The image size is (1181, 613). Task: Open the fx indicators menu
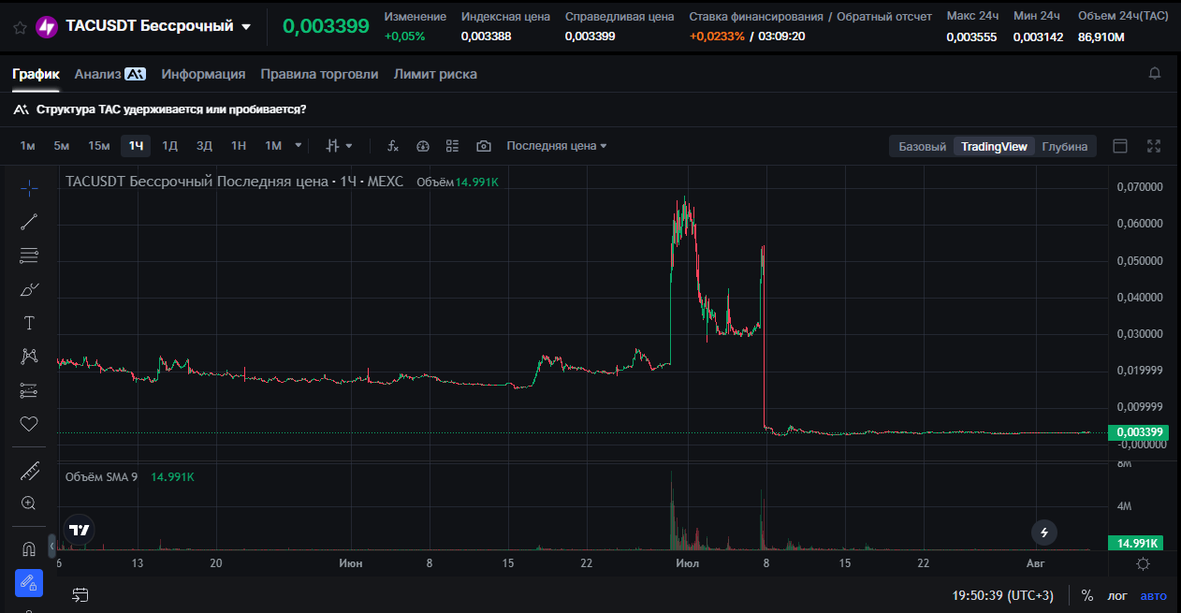tap(393, 146)
